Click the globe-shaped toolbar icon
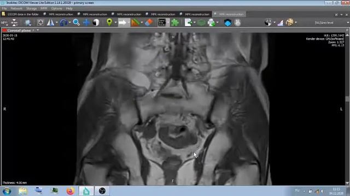Image resolution: width=350 pixels, height=196 pixels. point(28,23)
